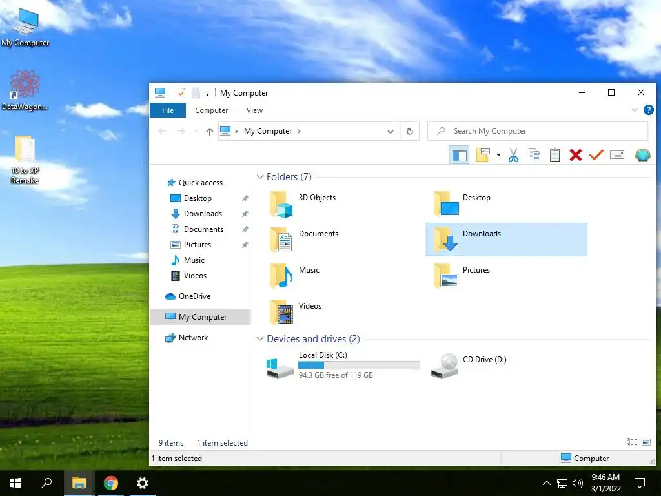Click the properties icon in quick access toolbar
The height and width of the screenshot is (496, 661).
(x=181, y=93)
